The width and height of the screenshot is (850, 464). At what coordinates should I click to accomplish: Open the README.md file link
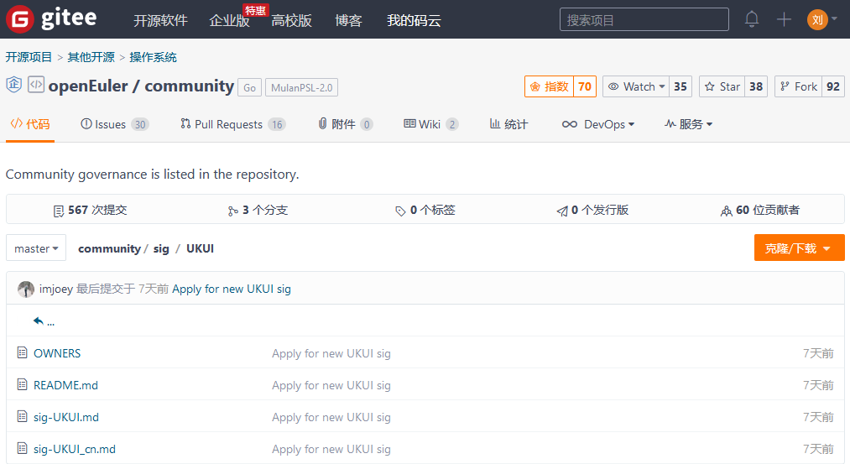click(65, 385)
